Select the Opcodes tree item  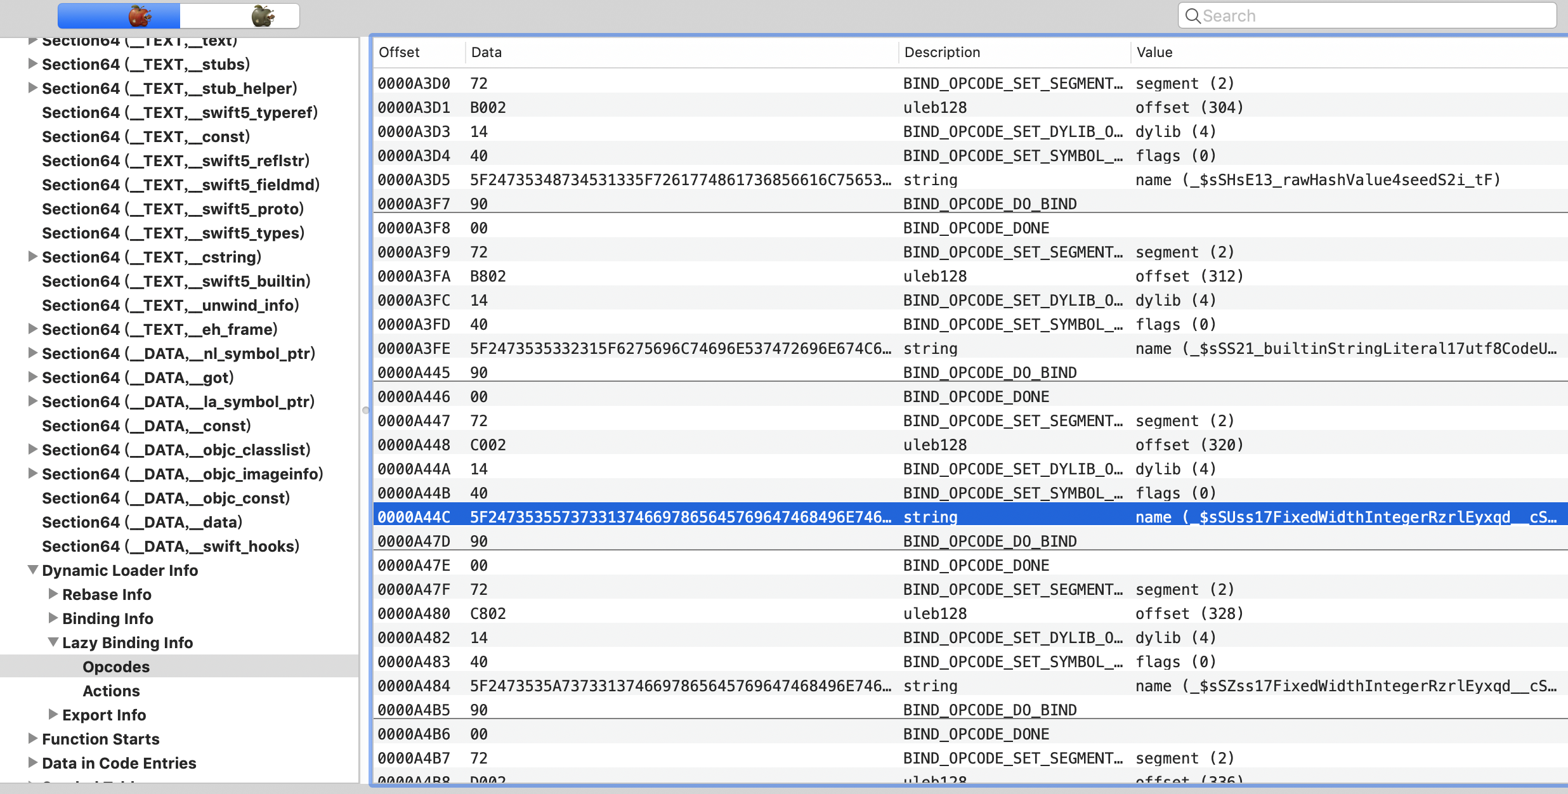click(116, 667)
